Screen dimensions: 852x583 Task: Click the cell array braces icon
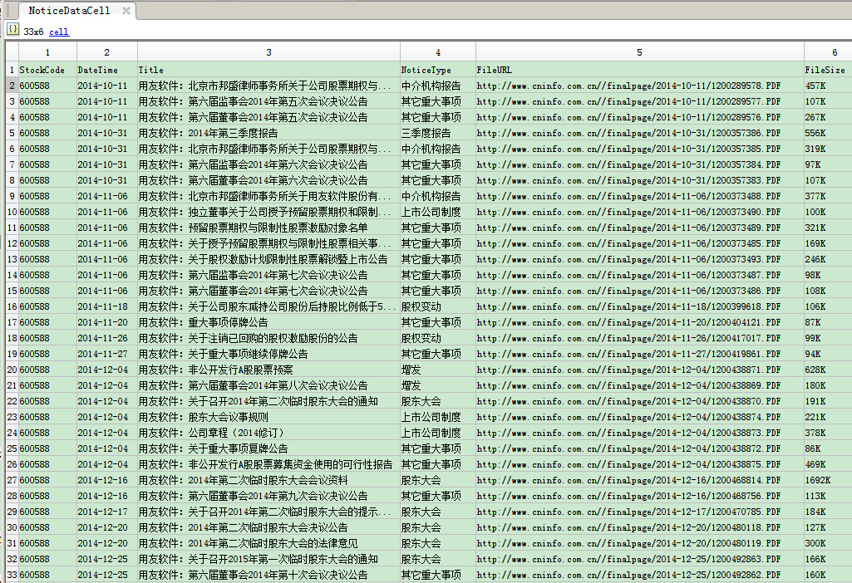(13, 29)
